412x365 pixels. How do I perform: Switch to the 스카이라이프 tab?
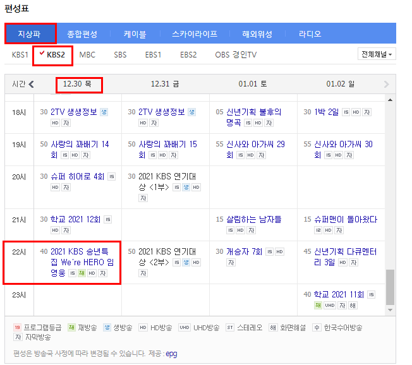pyautogui.click(x=195, y=34)
